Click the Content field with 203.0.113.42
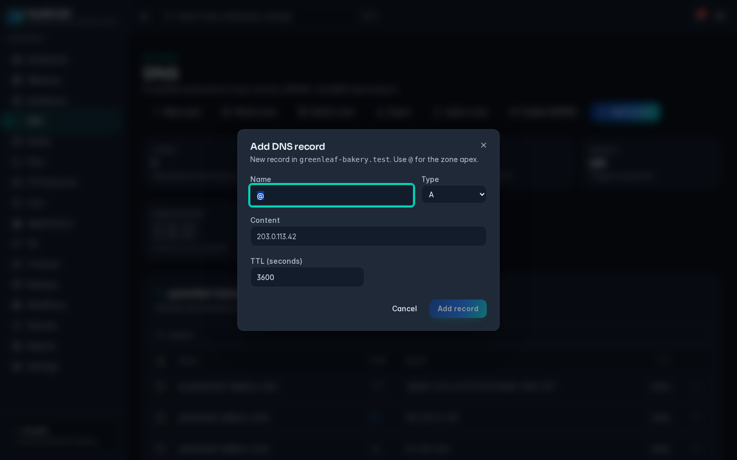This screenshot has height=460, width=737. tap(368, 236)
